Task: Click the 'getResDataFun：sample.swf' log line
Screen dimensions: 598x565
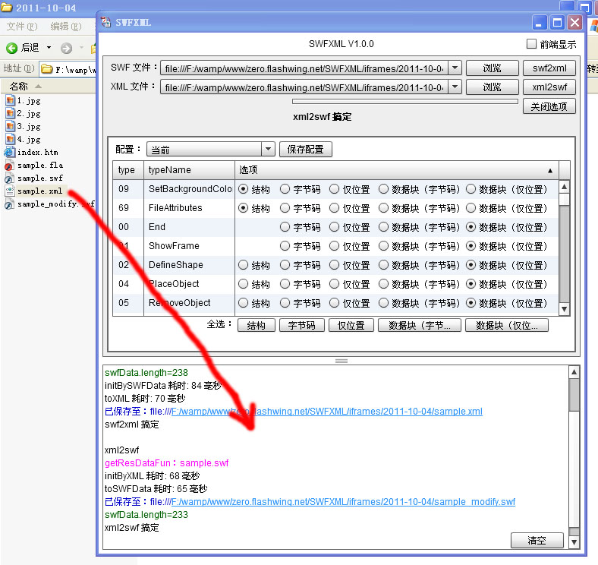Action: pyautogui.click(x=167, y=463)
